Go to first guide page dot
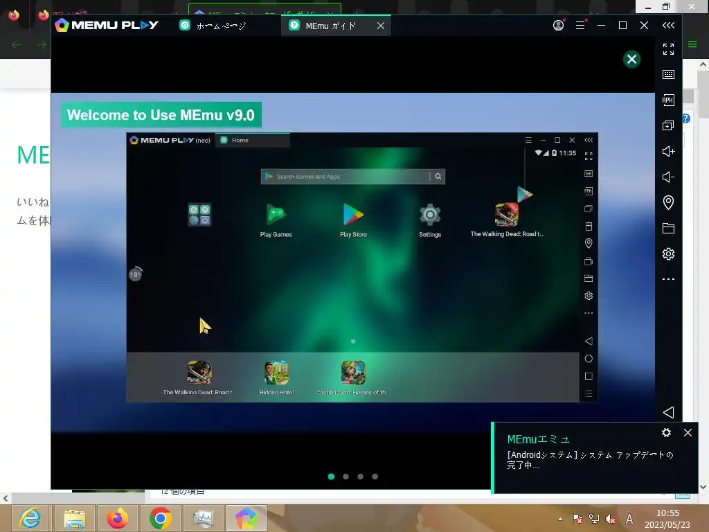709x532 pixels. pyautogui.click(x=331, y=477)
